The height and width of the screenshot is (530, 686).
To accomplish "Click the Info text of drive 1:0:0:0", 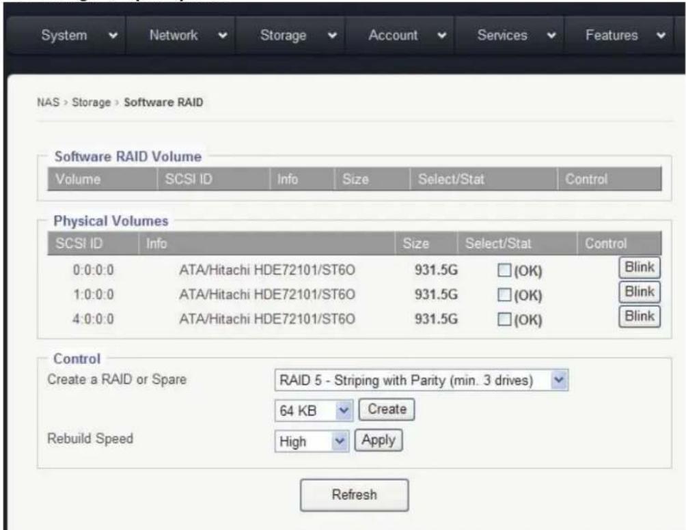I will tap(267, 295).
